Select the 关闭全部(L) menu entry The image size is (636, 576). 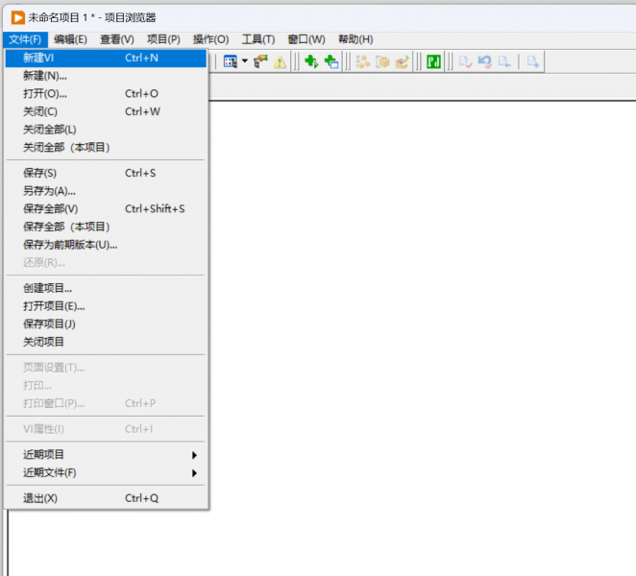[x=106, y=130]
